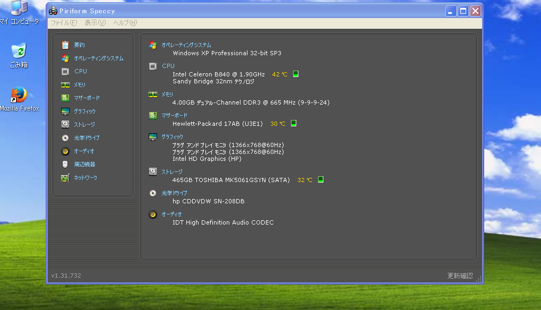Click the ストレージ disk icon in sidebar
The width and height of the screenshot is (541, 310).
[65, 124]
